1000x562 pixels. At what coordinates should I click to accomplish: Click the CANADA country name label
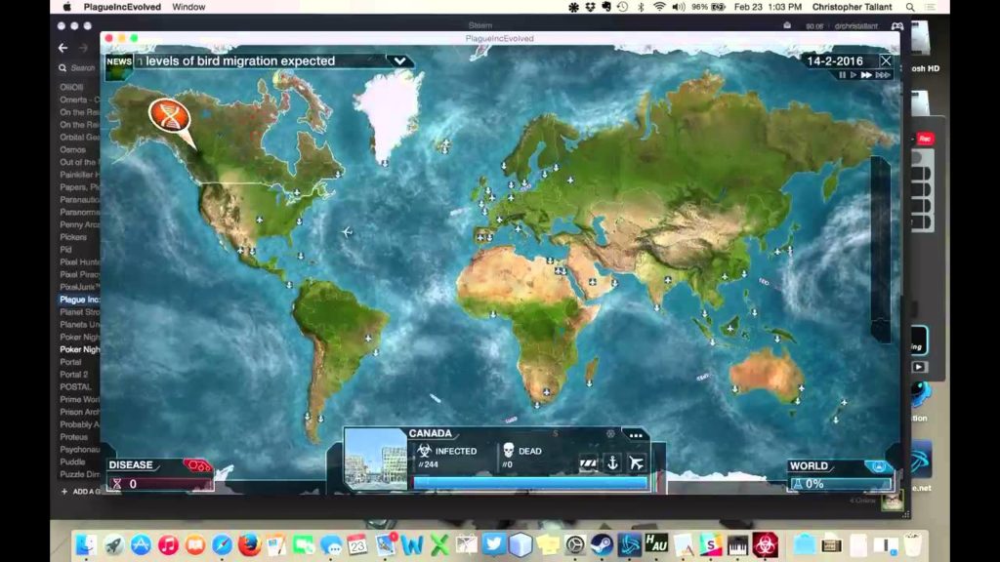coord(431,433)
